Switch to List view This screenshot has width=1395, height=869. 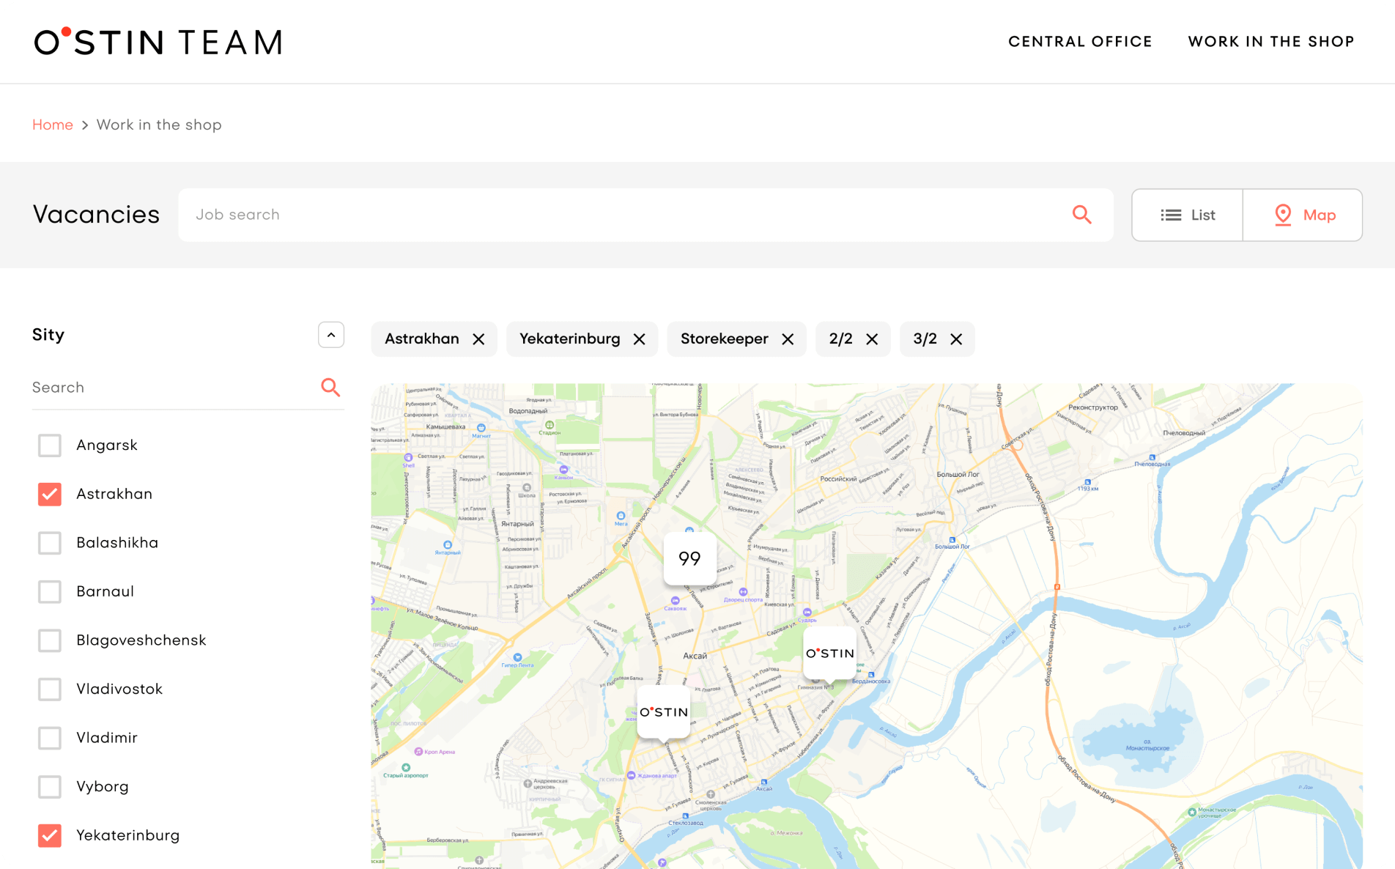tap(1188, 215)
